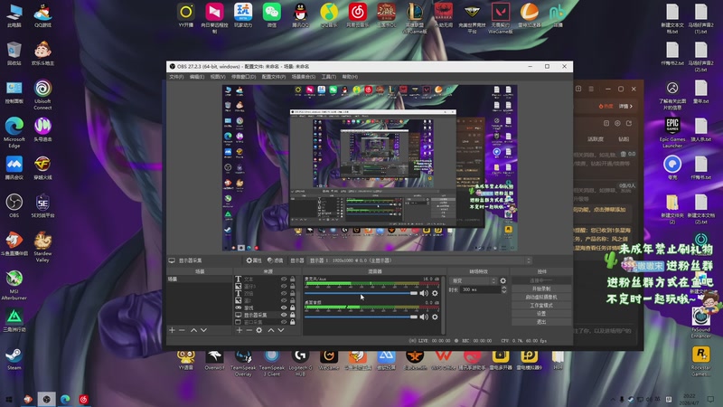723x407 pixels.
Task: Open 设置 settings button in controls panel
Action: point(541,313)
